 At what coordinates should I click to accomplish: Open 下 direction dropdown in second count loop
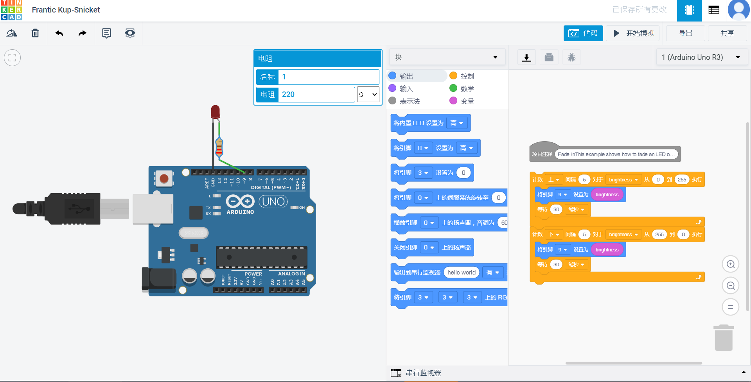[x=553, y=235]
